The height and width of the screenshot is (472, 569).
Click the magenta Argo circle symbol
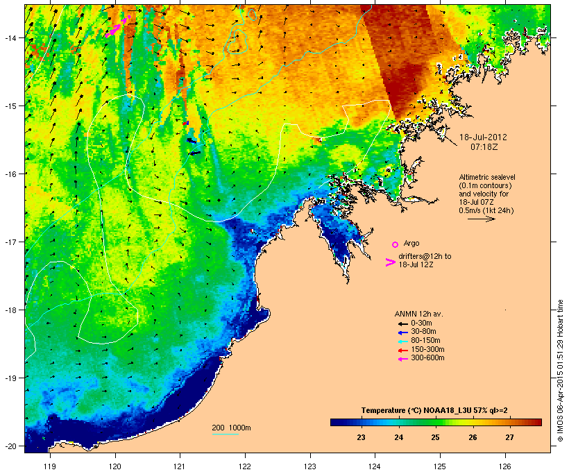396,244
